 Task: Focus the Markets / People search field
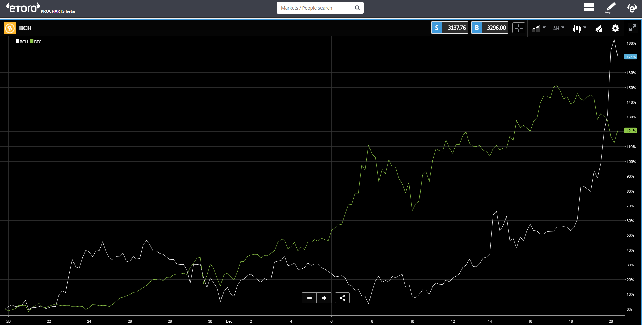tap(320, 8)
